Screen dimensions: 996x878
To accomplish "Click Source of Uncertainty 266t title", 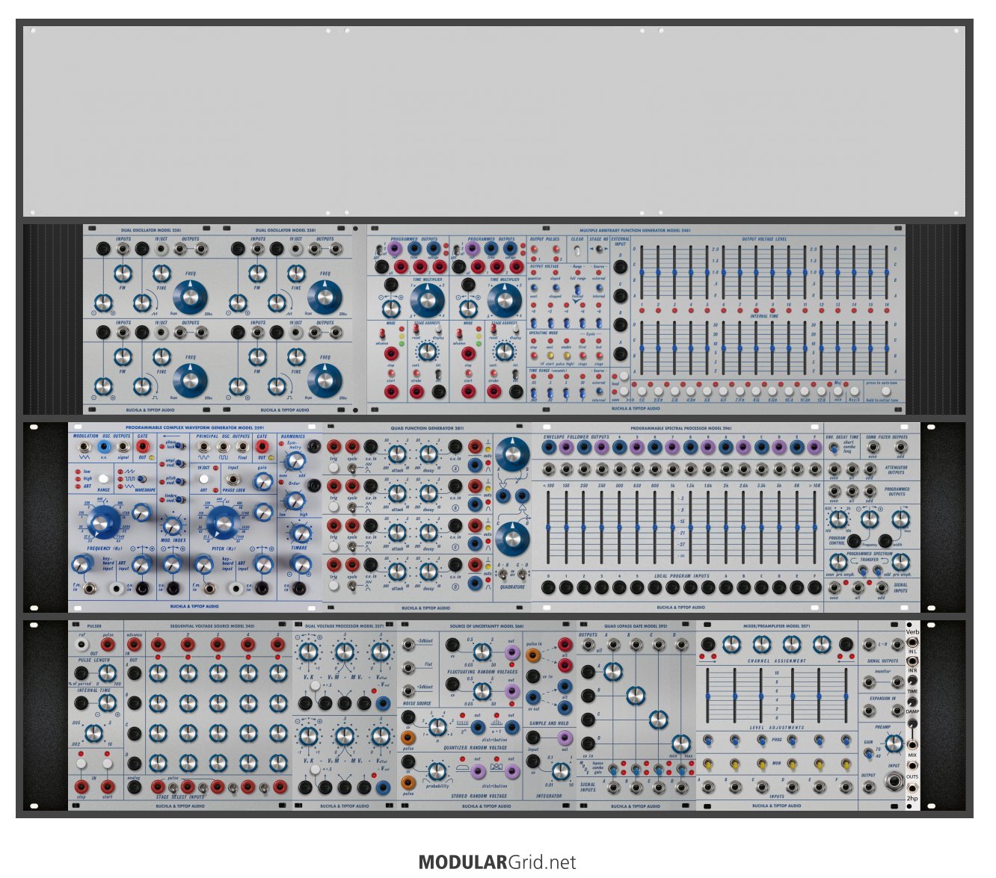I will pyautogui.click(x=487, y=626).
